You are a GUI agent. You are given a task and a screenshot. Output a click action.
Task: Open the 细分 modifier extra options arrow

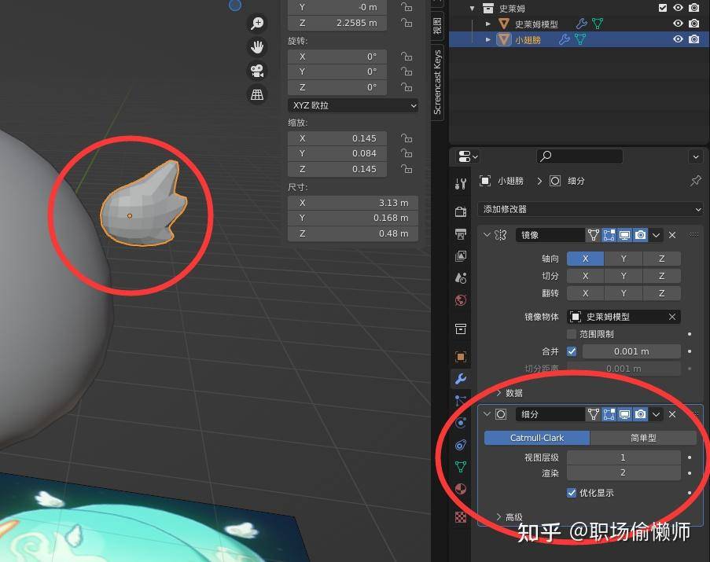point(656,414)
